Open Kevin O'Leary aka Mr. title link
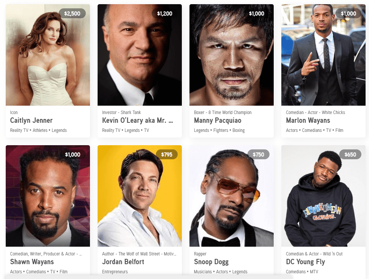 [138, 120]
